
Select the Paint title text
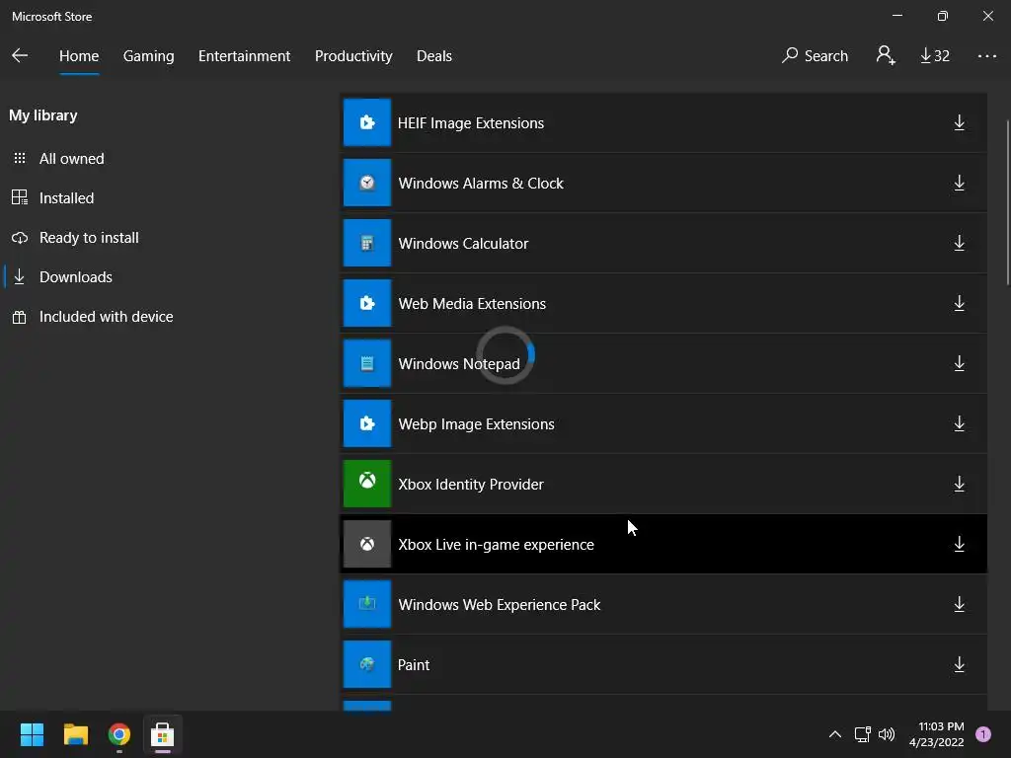pos(414,664)
